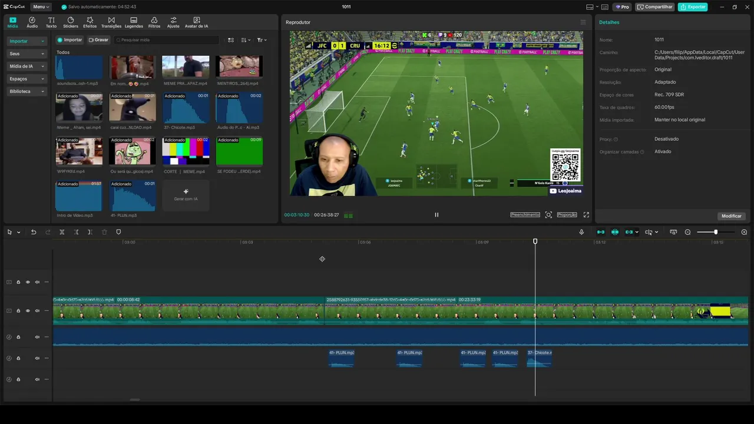Adjust the timeline zoom slider

pyautogui.click(x=715, y=232)
